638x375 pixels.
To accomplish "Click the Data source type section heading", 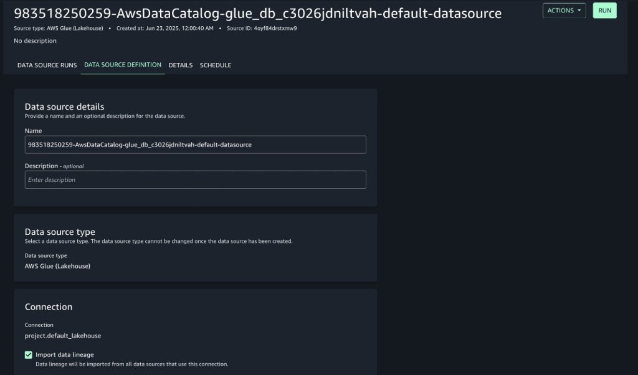I will pyautogui.click(x=60, y=232).
